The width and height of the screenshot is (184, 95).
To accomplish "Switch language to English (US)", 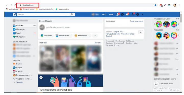I will pyautogui.click(x=118, y=31).
